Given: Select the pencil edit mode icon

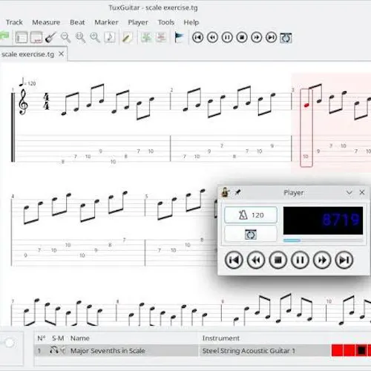Looking at the screenshot, I should pyautogui.click(x=127, y=38).
